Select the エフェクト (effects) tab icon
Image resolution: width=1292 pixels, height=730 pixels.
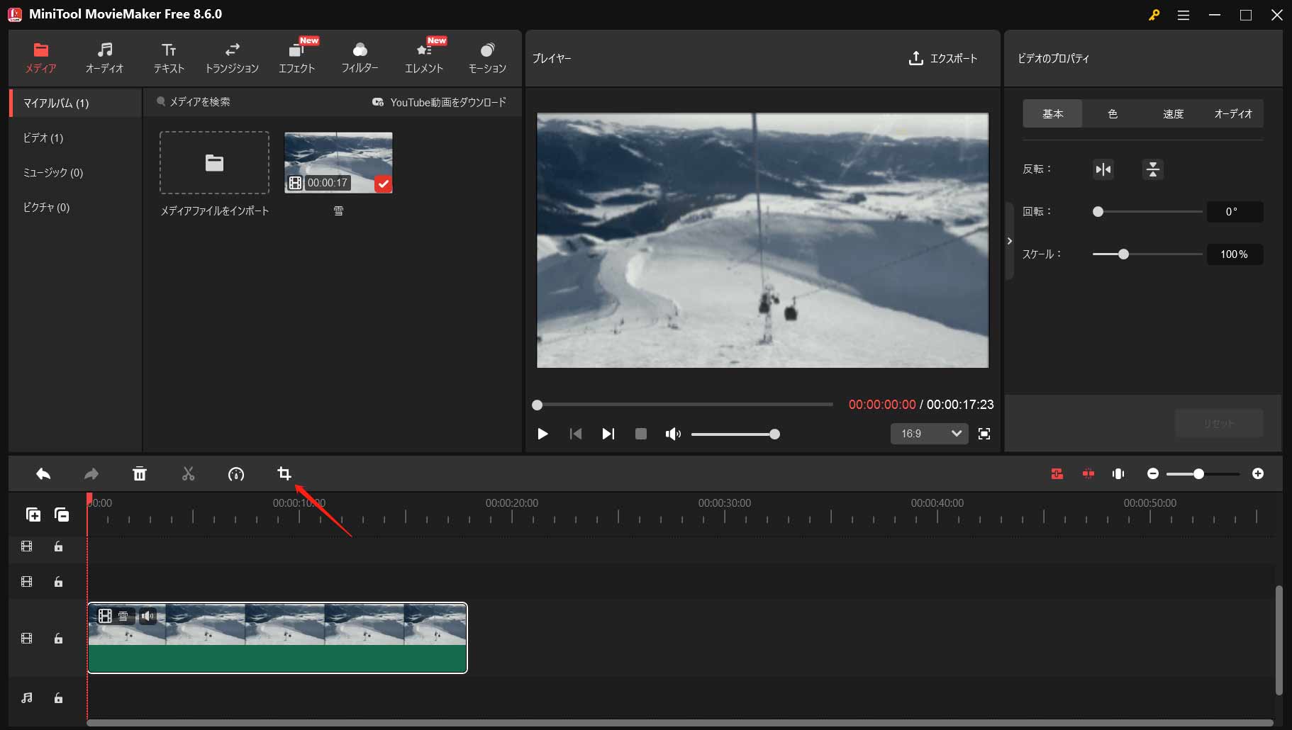pyautogui.click(x=296, y=57)
